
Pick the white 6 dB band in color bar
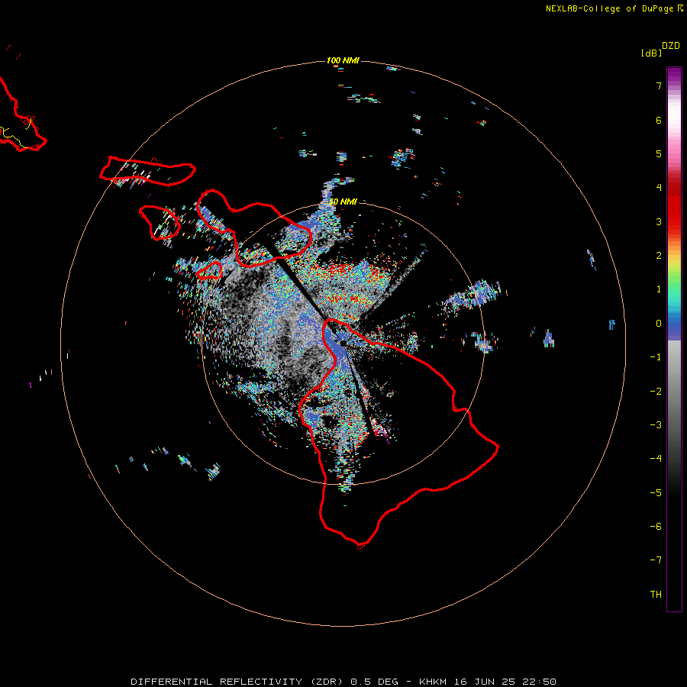click(x=674, y=118)
